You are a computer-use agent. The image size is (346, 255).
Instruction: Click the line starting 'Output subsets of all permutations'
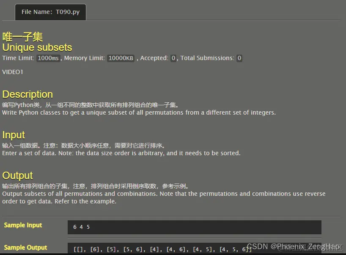pos(164,197)
